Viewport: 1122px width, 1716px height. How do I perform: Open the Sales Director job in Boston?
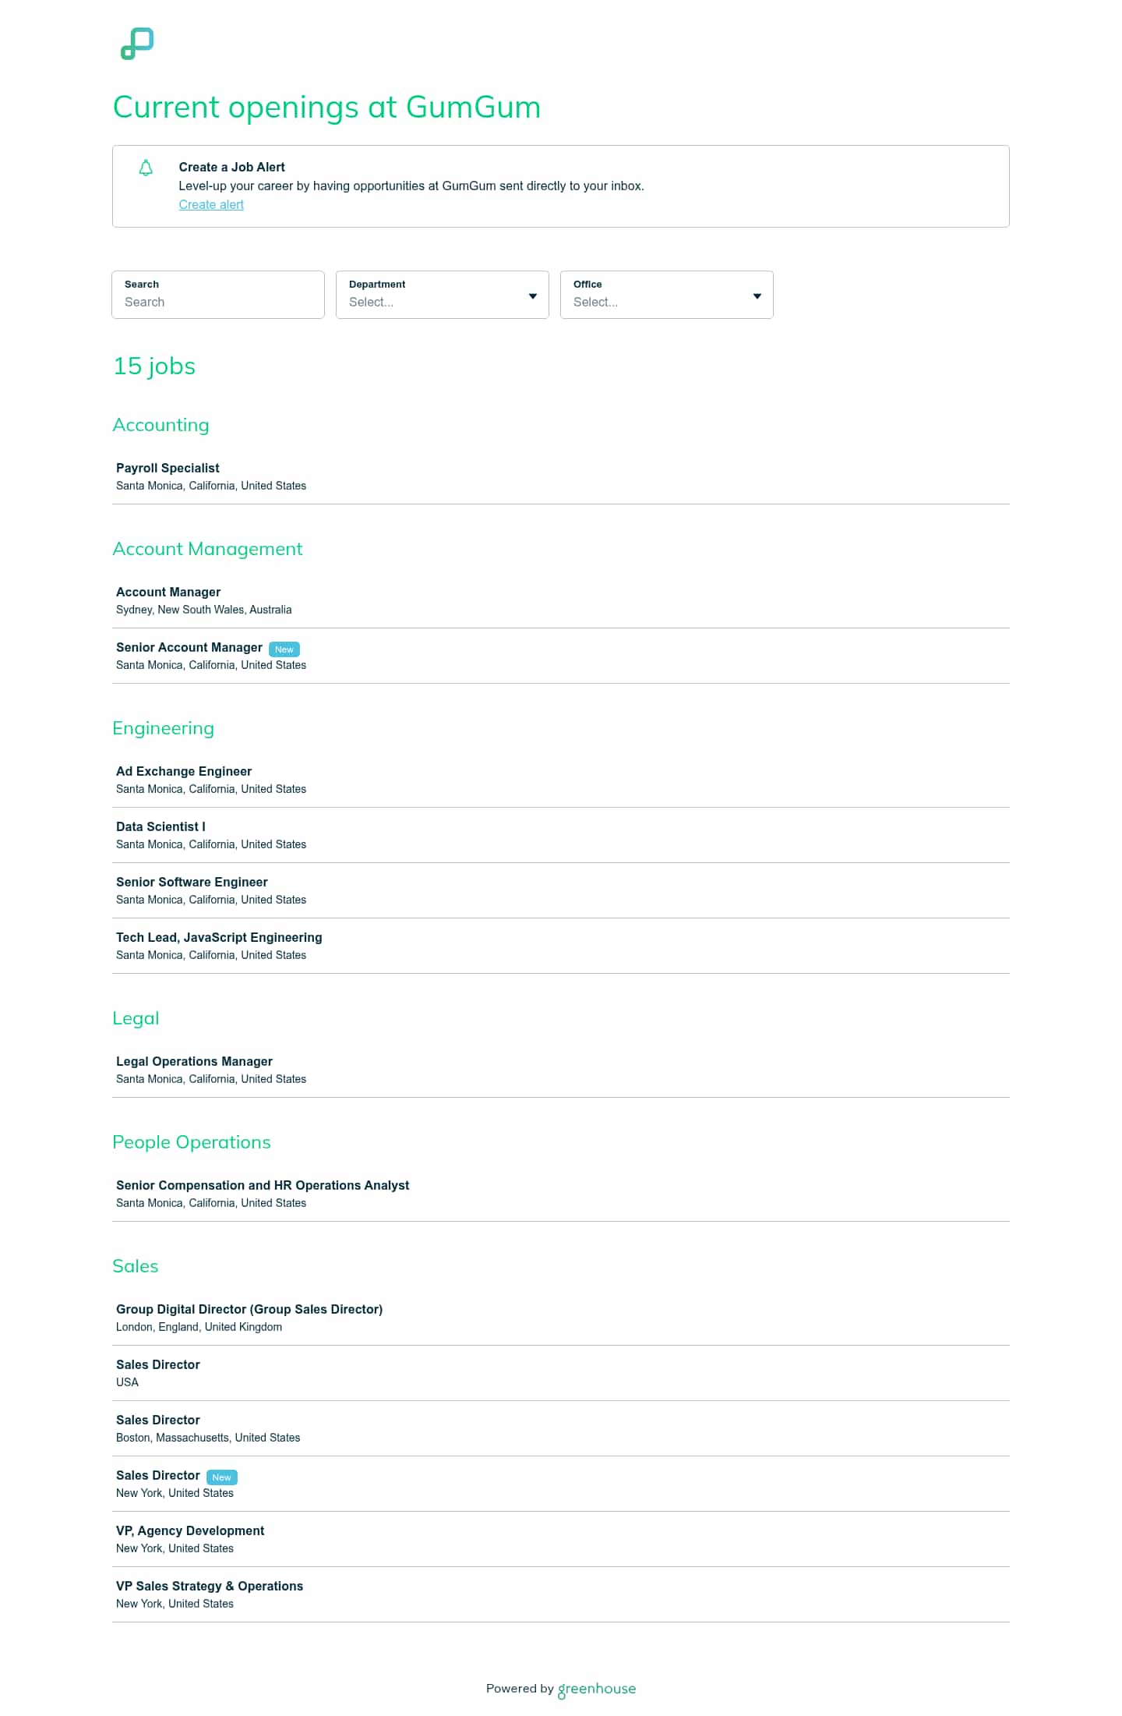pos(561,1428)
